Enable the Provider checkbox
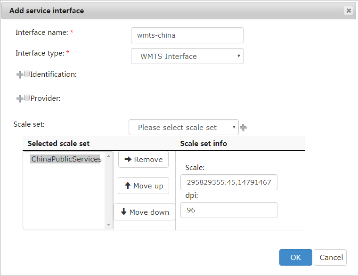The image size is (358, 276). point(27,97)
